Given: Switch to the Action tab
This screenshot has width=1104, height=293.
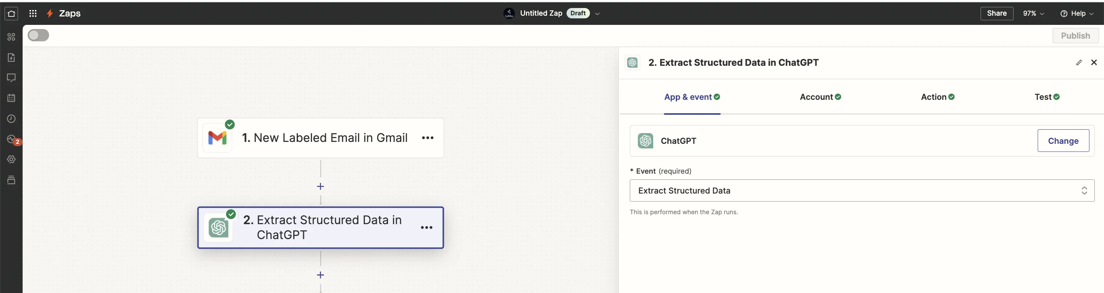Looking at the screenshot, I should point(937,97).
